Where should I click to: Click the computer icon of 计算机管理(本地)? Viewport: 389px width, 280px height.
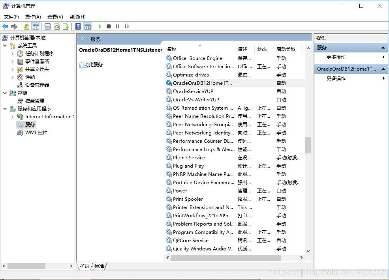(x=5, y=38)
